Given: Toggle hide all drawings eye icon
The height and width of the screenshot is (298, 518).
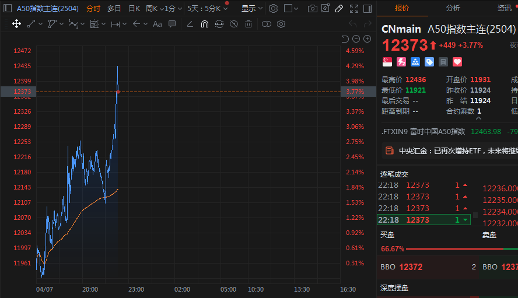Looking at the screenshot, I should click(x=233, y=24).
